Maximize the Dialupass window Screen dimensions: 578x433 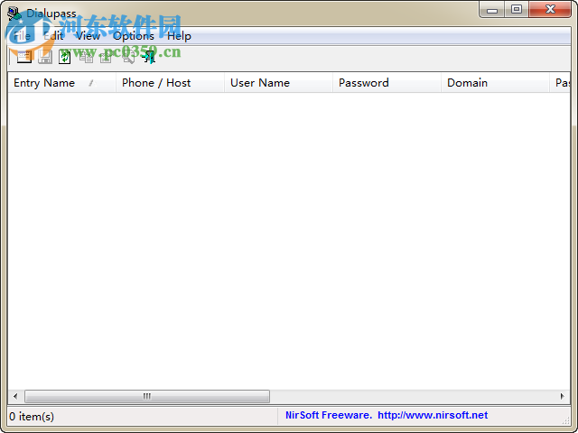[x=517, y=10]
